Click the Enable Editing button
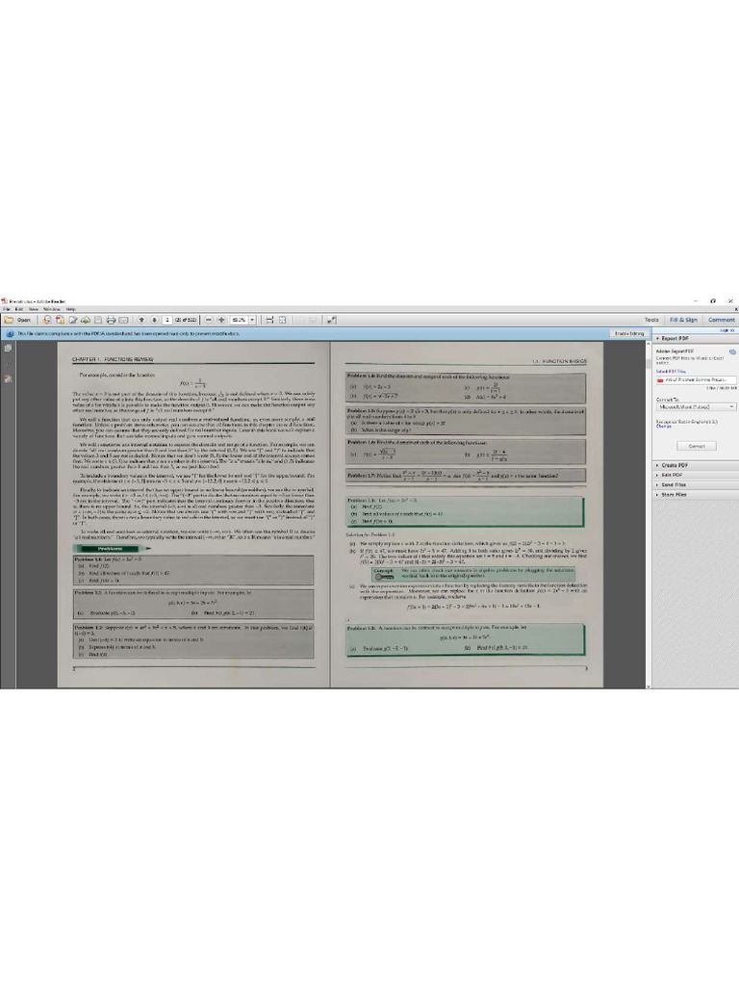Viewport: 739px width, 986px height. pos(629,334)
